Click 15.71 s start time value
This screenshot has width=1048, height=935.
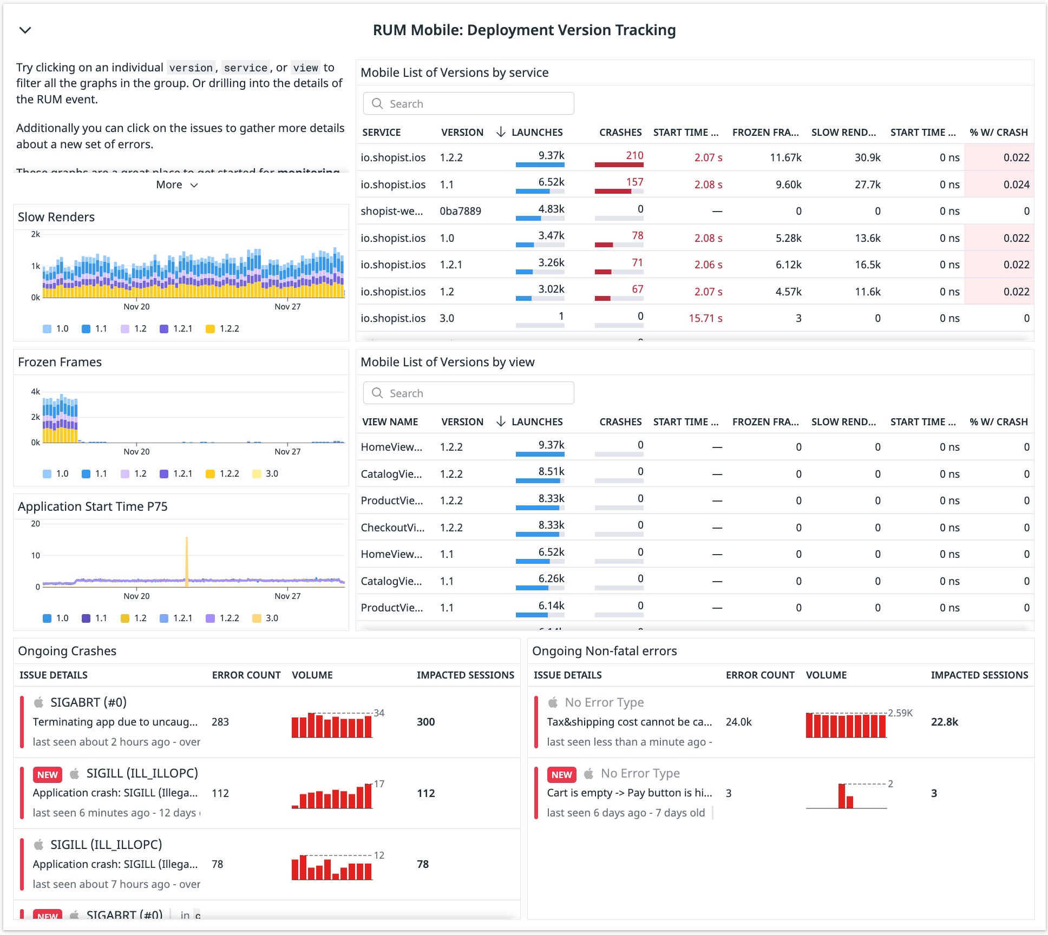705,318
